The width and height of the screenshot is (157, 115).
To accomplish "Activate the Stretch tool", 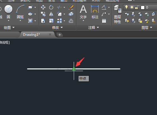I will coord(43,21).
